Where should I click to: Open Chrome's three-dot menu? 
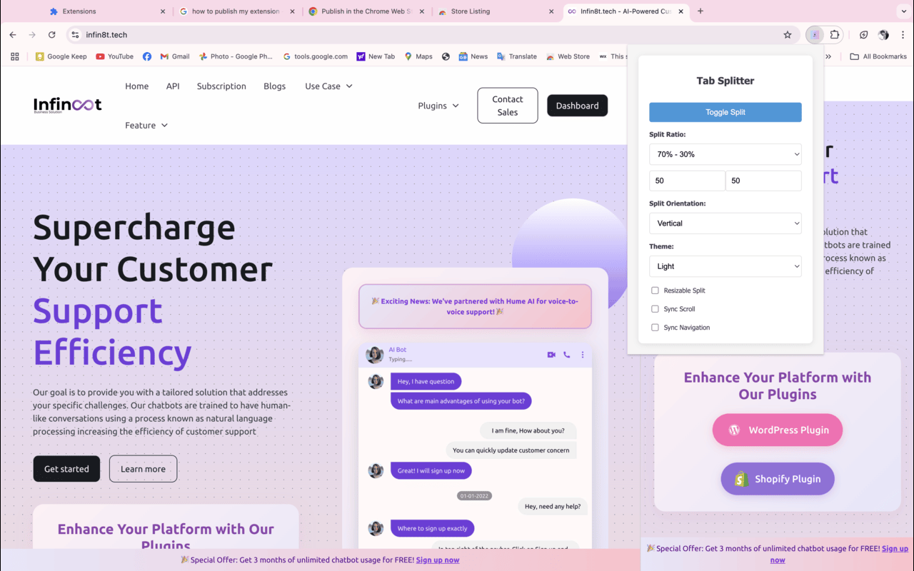point(903,35)
